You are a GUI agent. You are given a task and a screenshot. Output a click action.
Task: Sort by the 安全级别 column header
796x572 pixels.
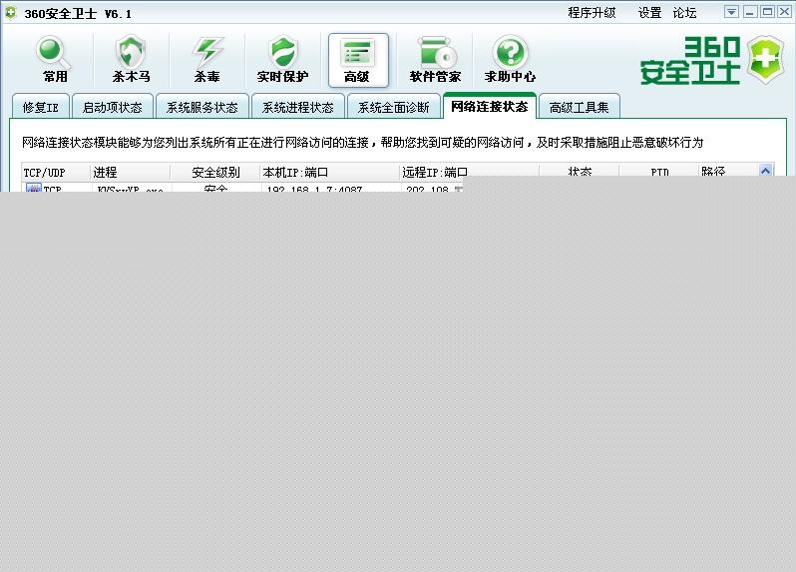(215, 172)
